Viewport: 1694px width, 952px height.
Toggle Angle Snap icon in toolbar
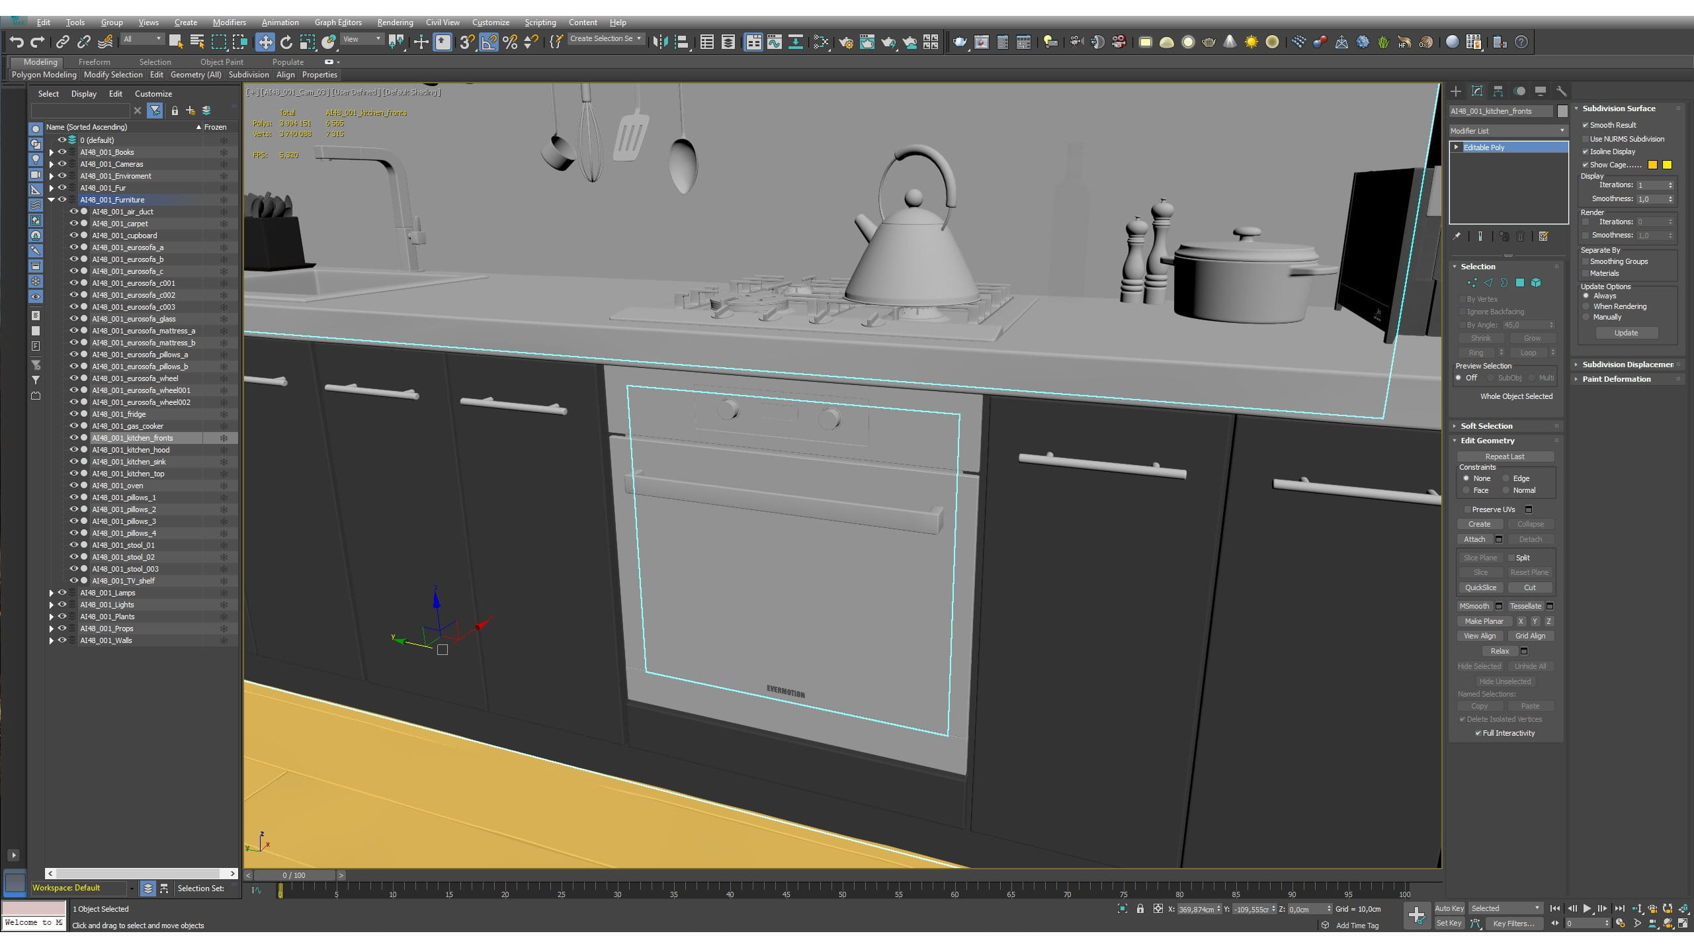tap(488, 42)
